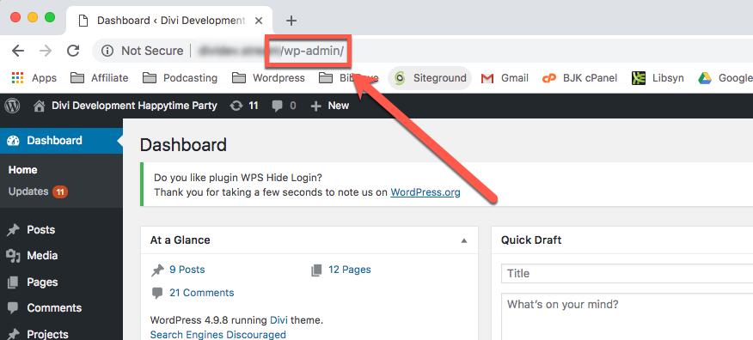Open the Apps grid bookmark

click(x=34, y=78)
